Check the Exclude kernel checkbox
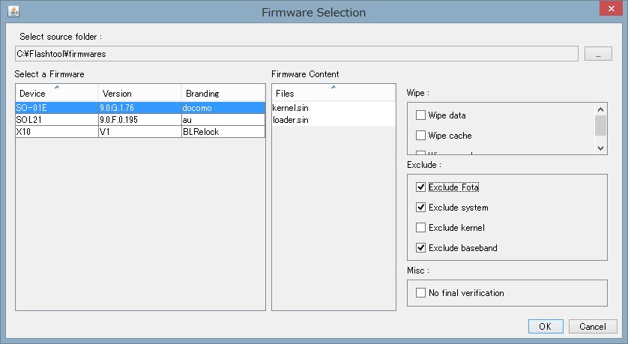The height and width of the screenshot is (344, 628). click(x=421, y=228)
